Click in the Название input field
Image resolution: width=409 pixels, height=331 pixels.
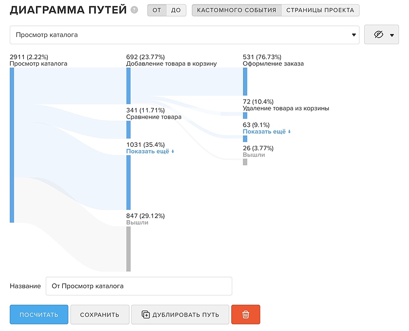[x=139, y=286]
